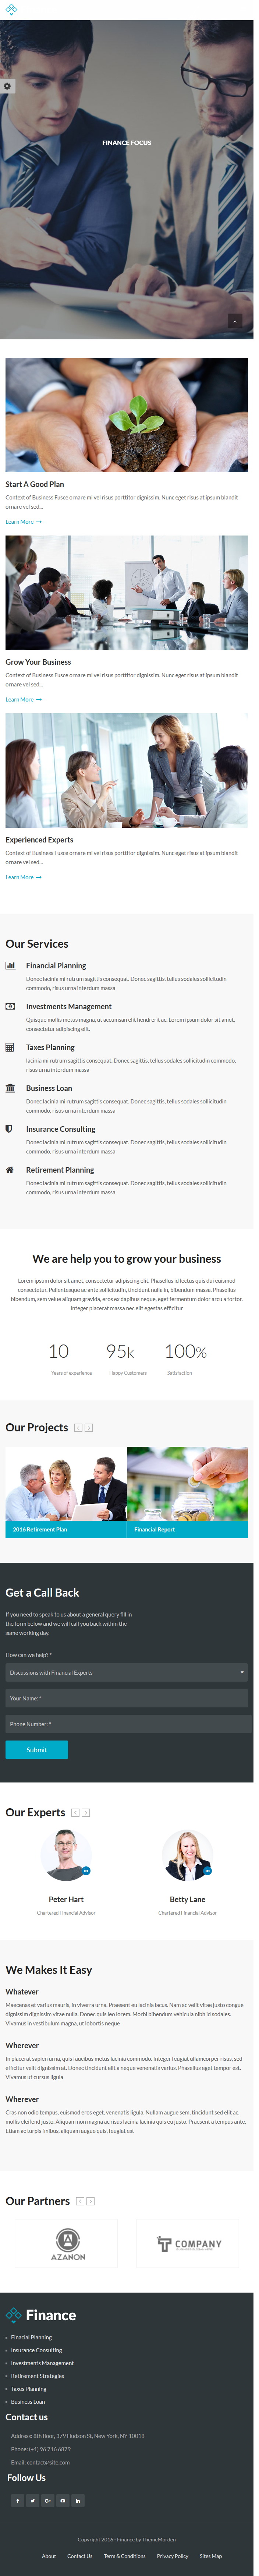
Task: Click Learn More under Start A Good Plan
Action: 23,522
